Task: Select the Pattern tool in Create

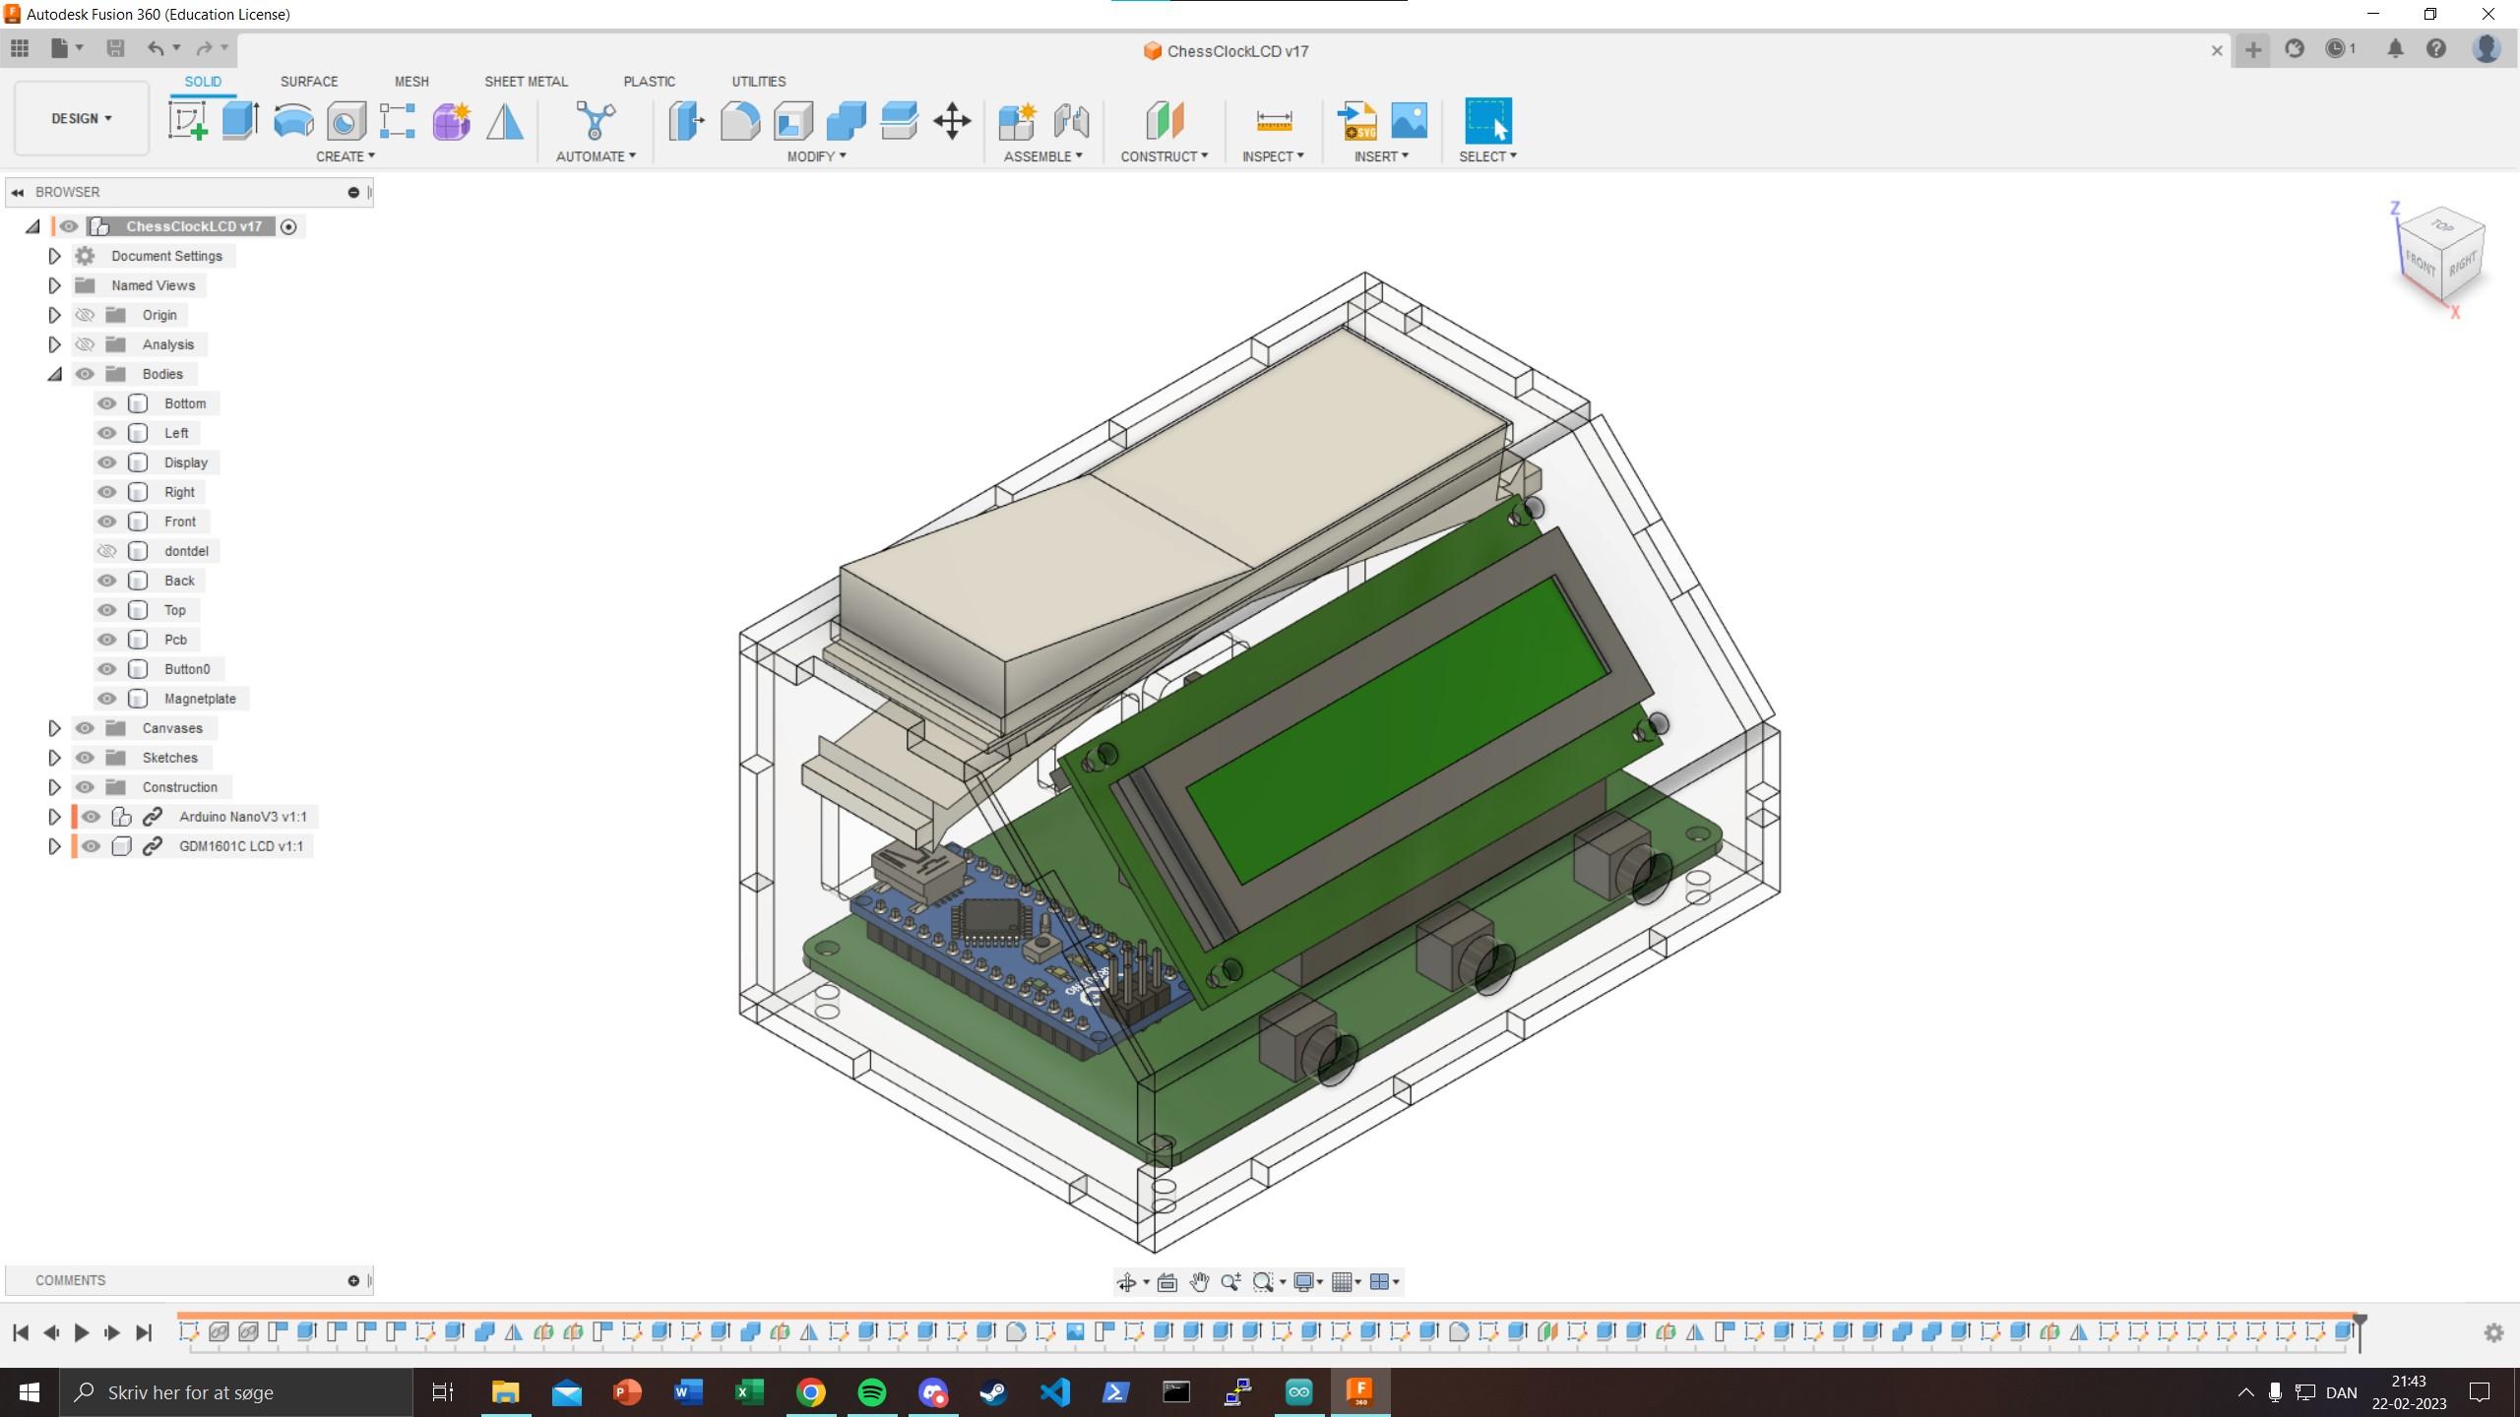Action: 398,119
